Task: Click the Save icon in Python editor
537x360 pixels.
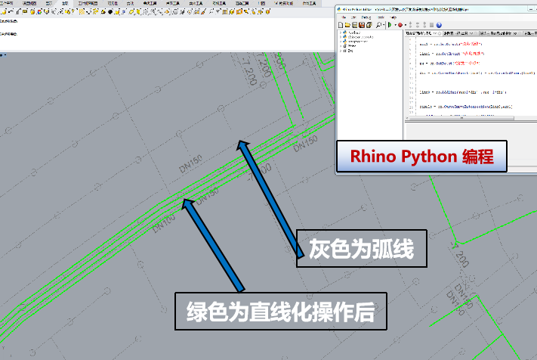Action: tap(355, 25)
